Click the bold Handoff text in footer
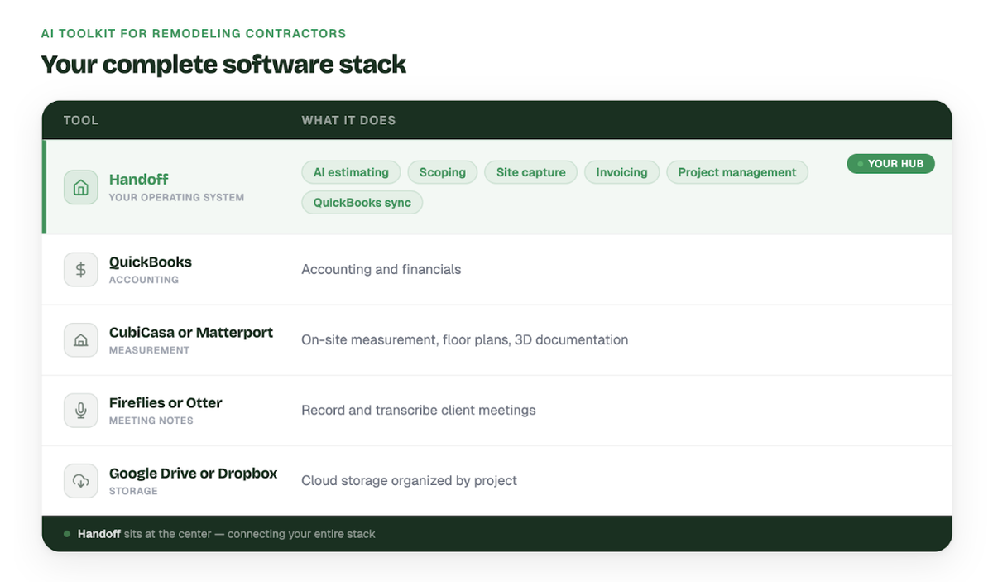This screenshot has width=993, height=582. [99, 534]
